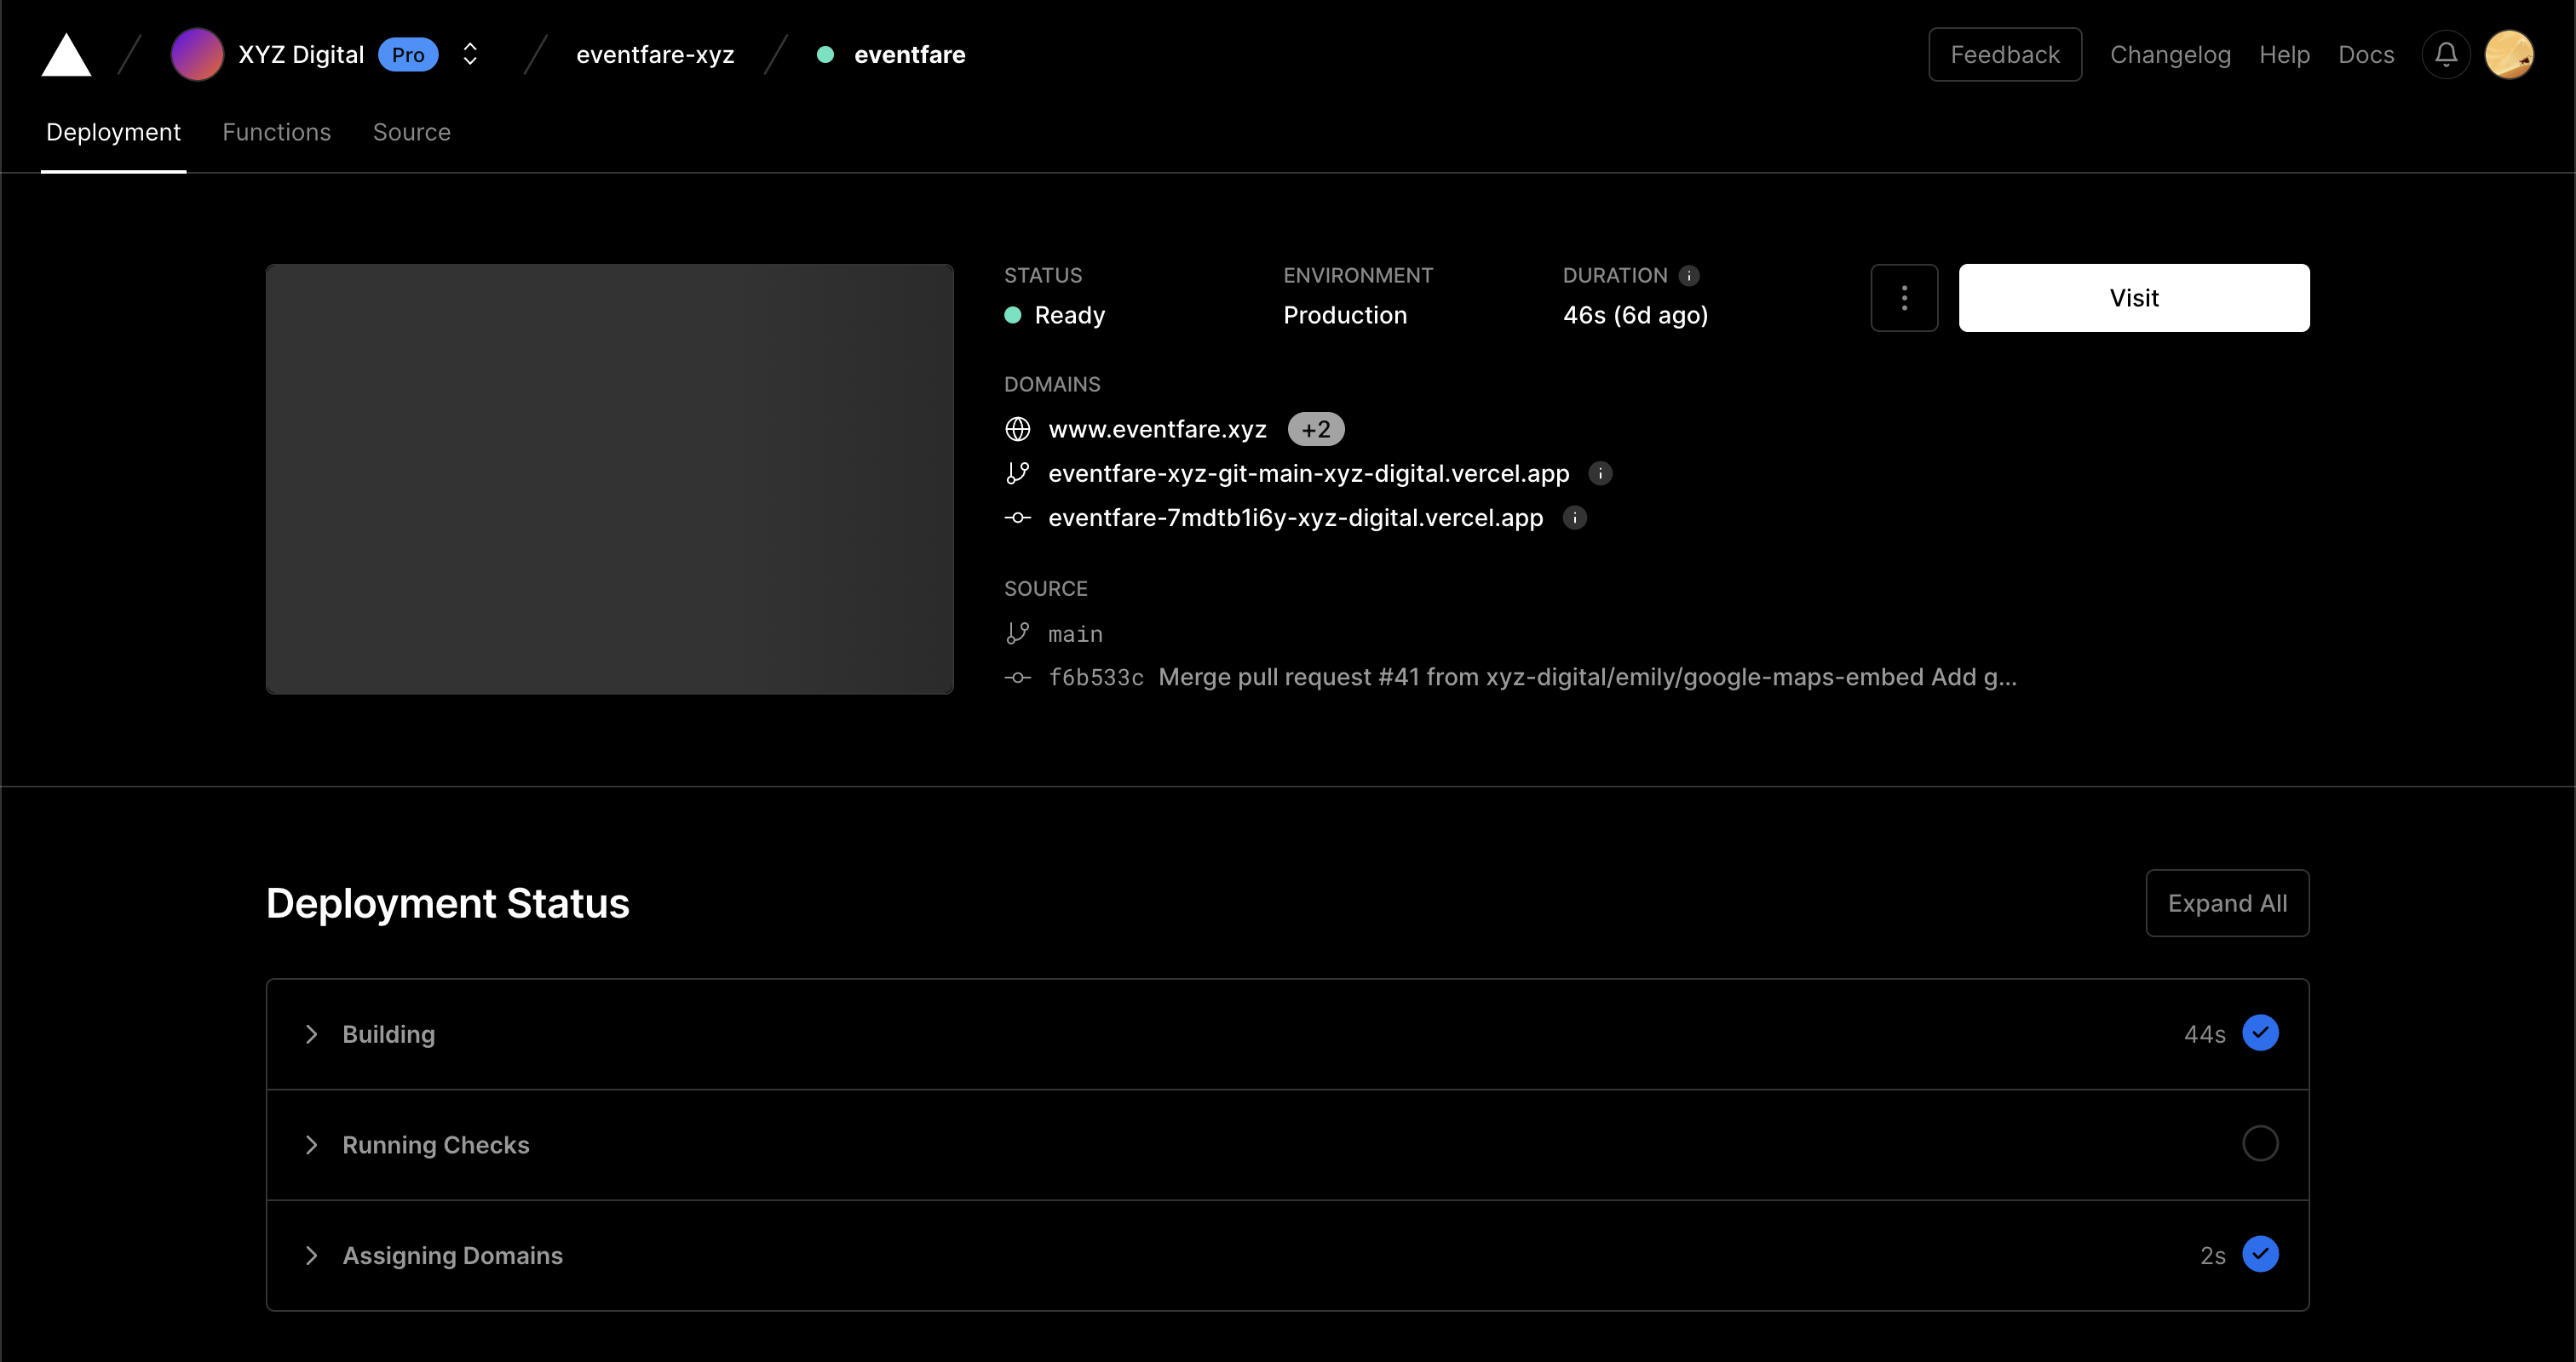The width and height of the screenshot is (2576, 1362).
Task: Switch to the Source tab
Action: (411, 132)
